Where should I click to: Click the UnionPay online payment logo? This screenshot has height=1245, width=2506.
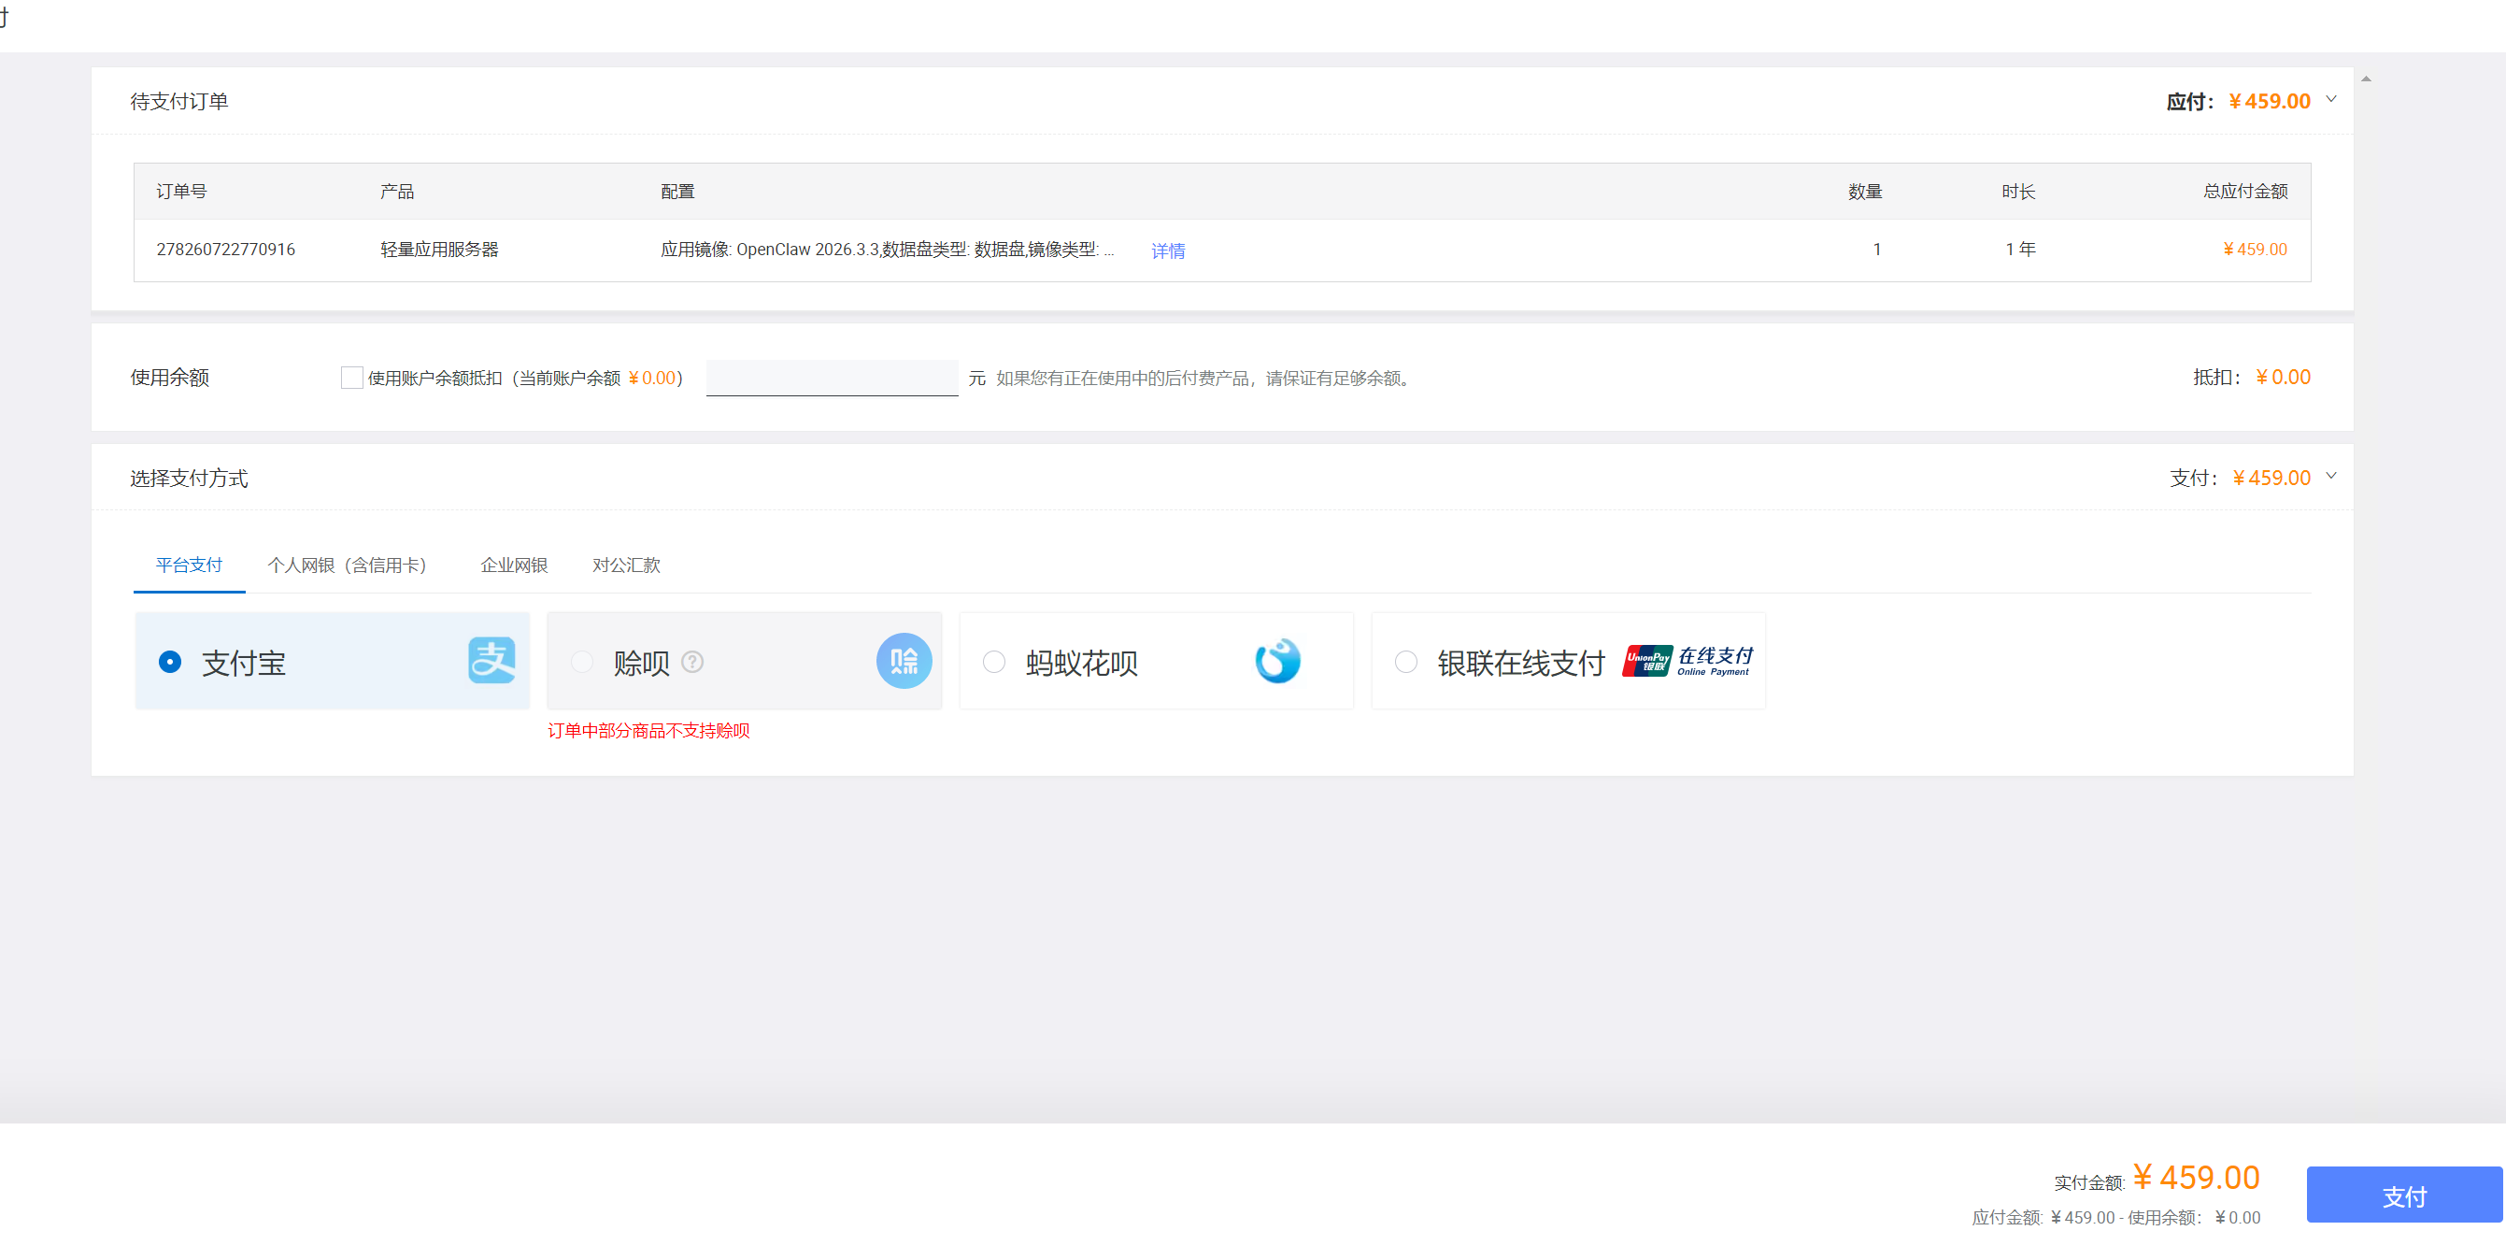coord(1687,661)
